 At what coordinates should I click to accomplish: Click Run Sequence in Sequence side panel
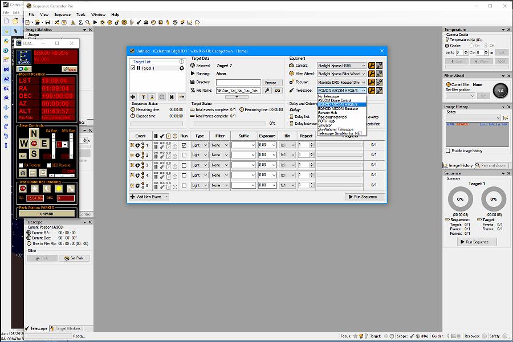pyautogui.click(x=477, y=242)
